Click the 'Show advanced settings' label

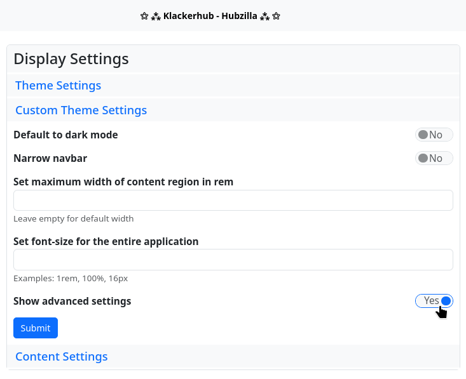tap(72, 301)
